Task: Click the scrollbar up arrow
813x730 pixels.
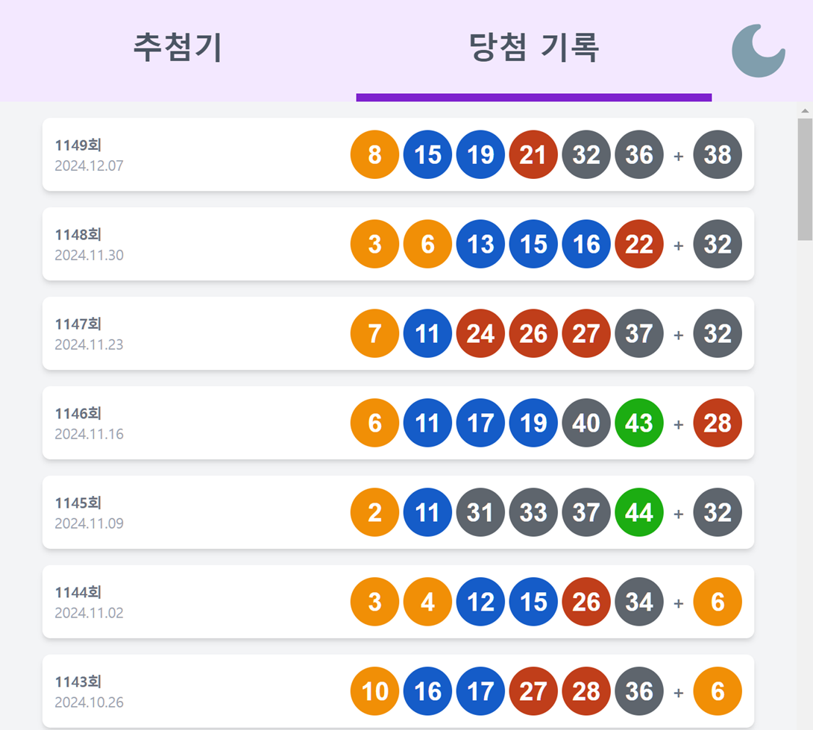Action: (x=805, y=110)
